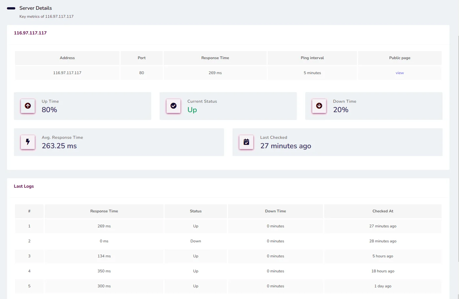Click the Current Status 'Up' value
This screenshot has width=459, height=299.
pos(192,110)
